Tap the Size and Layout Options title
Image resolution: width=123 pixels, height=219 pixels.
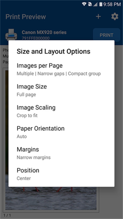click(53, 51)
